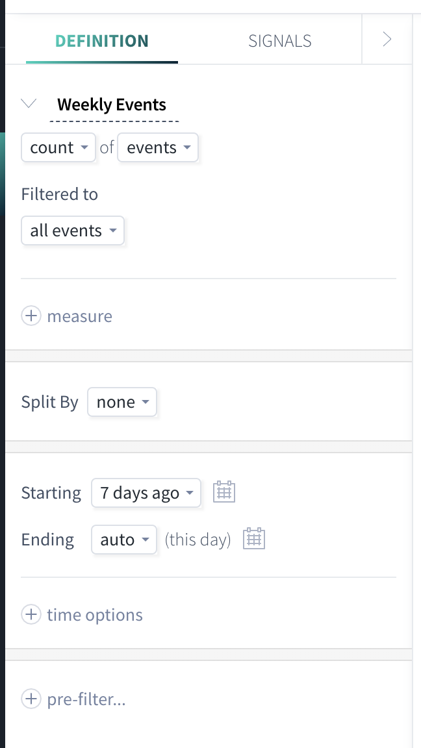Open the Starting date calendar picker
This screenshot has height=748, width=421.
pos(224,492)
